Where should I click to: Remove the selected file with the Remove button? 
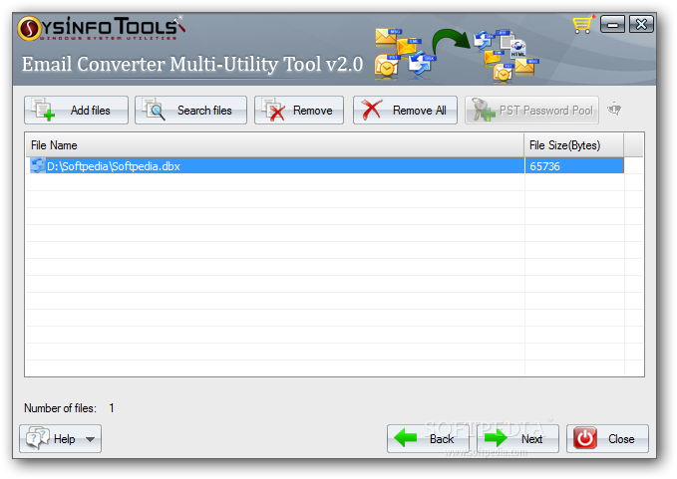299,110
